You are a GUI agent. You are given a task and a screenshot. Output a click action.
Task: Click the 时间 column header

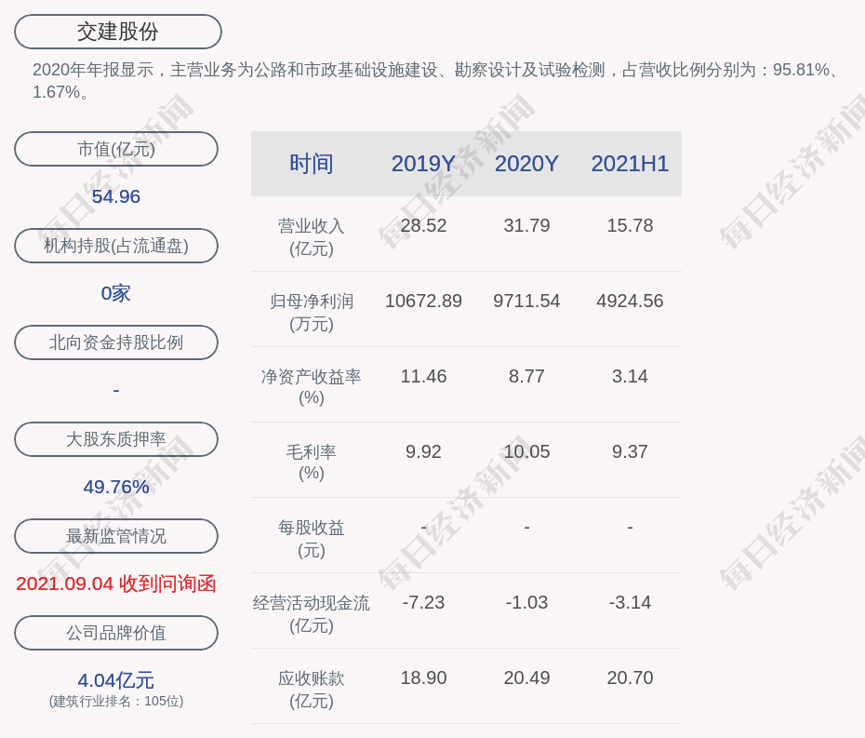click(312, 164)
